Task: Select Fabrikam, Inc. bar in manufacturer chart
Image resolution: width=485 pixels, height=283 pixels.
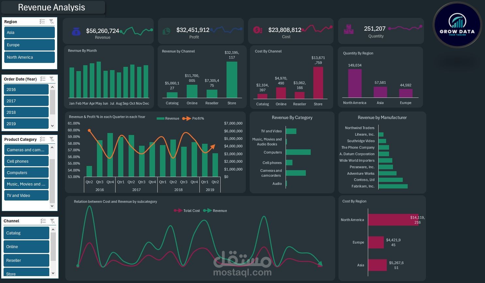Action: pyautogui.click(x=393, y=186)
